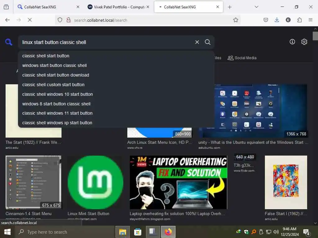
Task: Open volume control in system tray
Action: pos(276,232)
